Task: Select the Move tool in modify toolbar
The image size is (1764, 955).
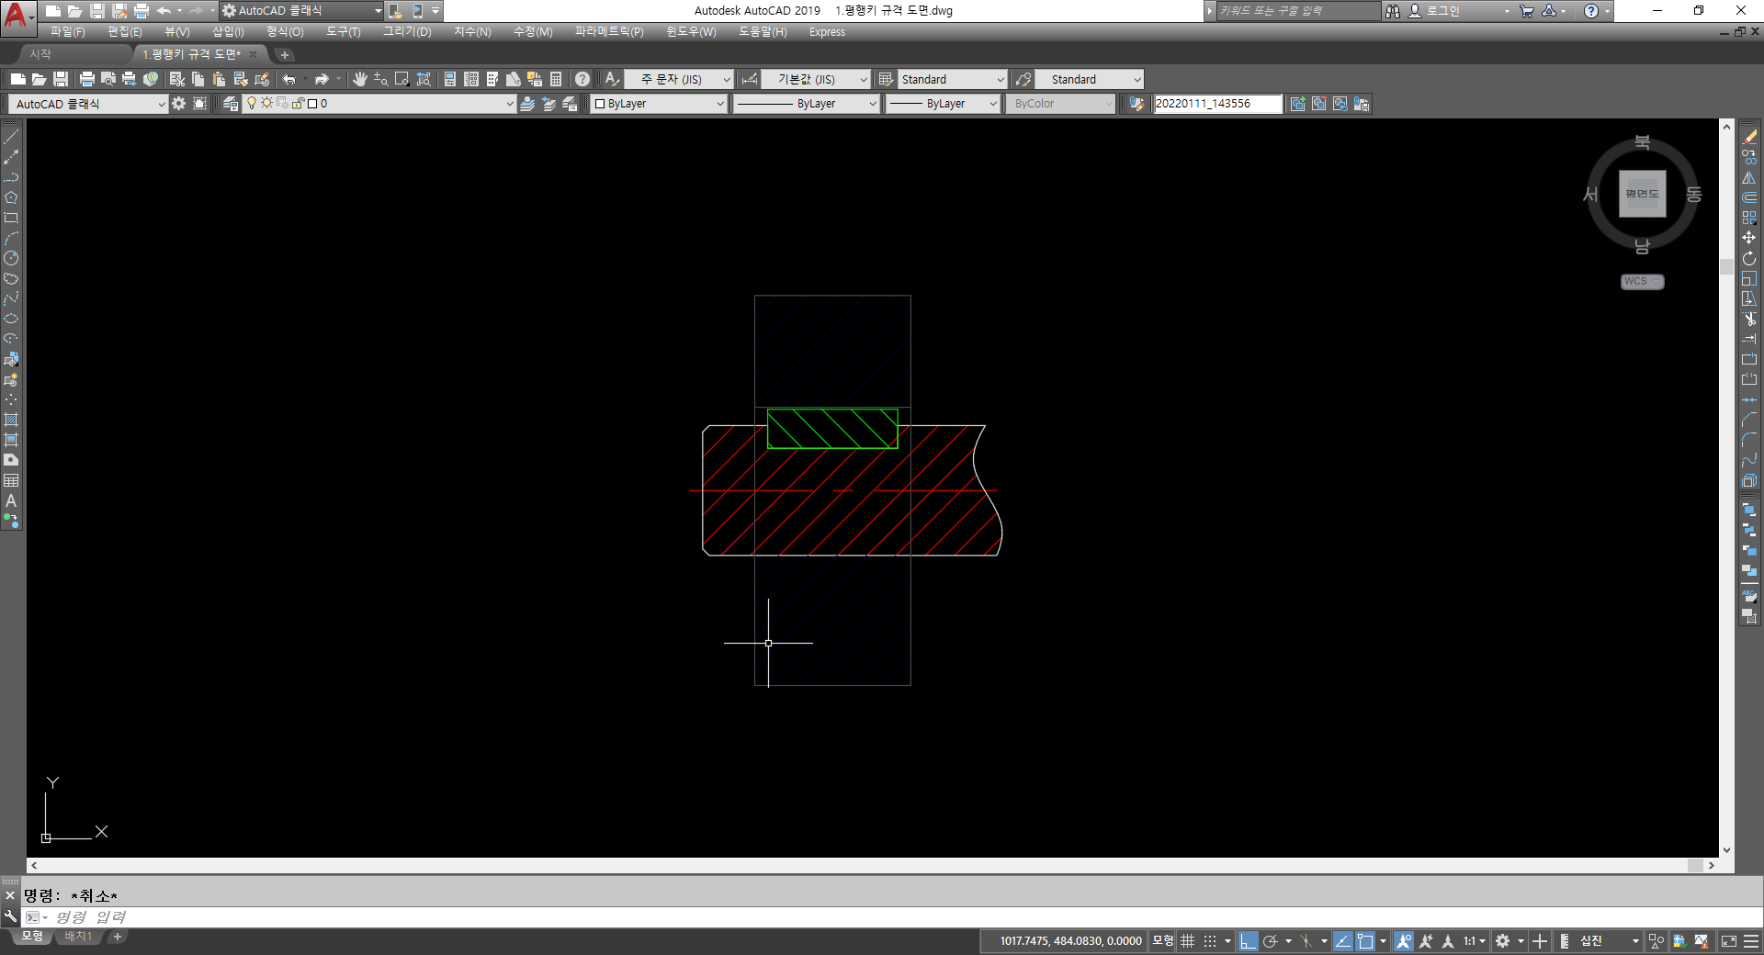Action: click(1749, 238)
